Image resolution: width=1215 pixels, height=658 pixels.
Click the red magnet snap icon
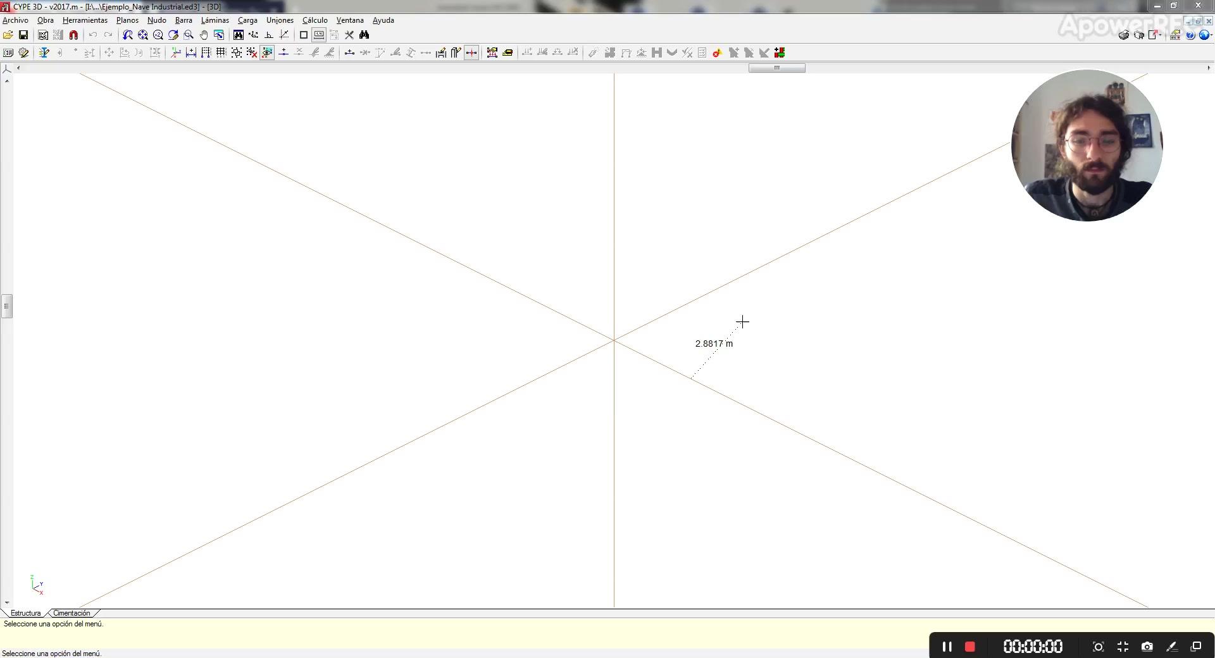click(73, 35)
